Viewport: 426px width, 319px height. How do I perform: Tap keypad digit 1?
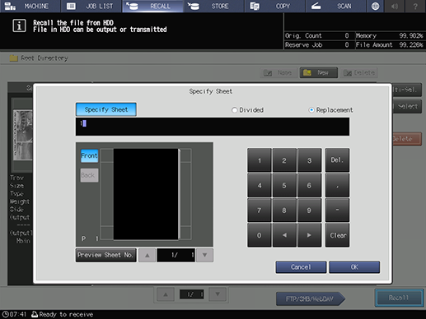click(x=260, y=160)
